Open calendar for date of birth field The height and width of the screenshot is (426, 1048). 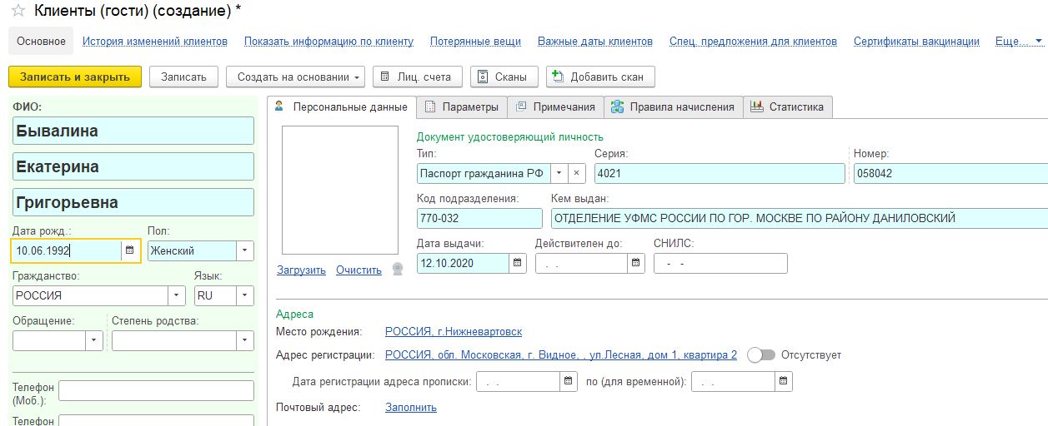(130, 250)
